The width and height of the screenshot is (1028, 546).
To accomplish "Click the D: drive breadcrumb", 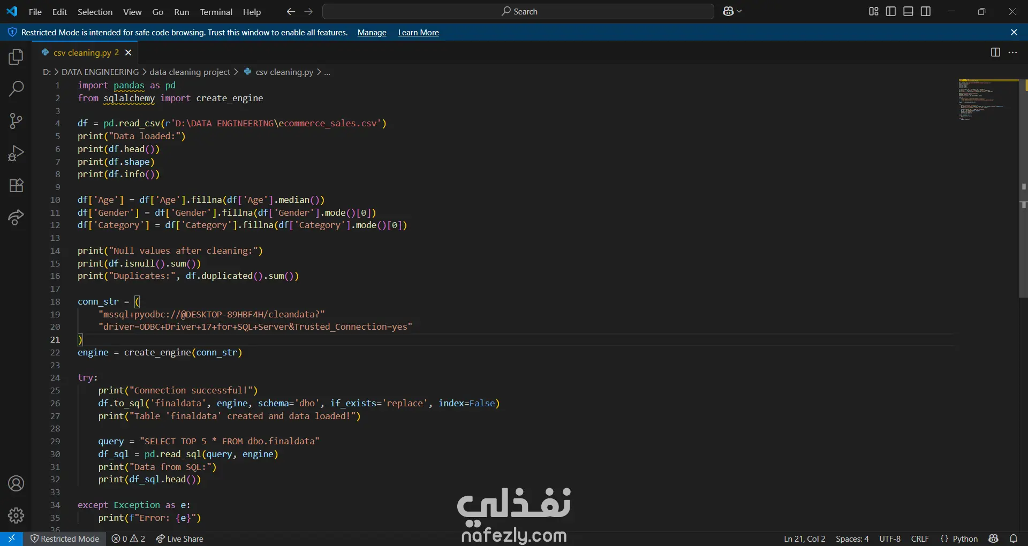I will click(x=47, y=72).
